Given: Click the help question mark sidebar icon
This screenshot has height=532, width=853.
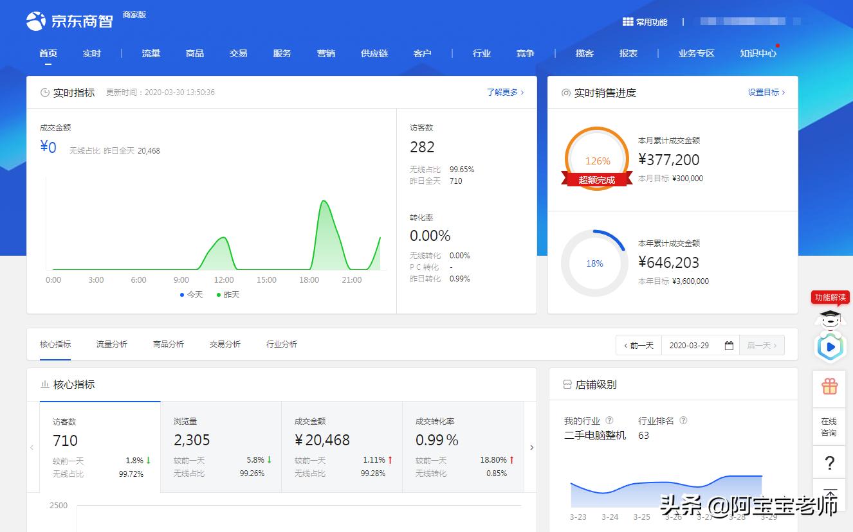Looking at the screenshot, I should click(829, 463).
